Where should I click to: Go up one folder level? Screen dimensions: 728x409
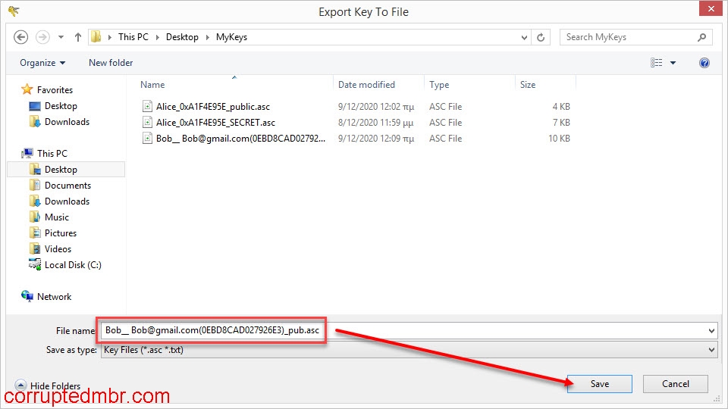coord(77,37)
